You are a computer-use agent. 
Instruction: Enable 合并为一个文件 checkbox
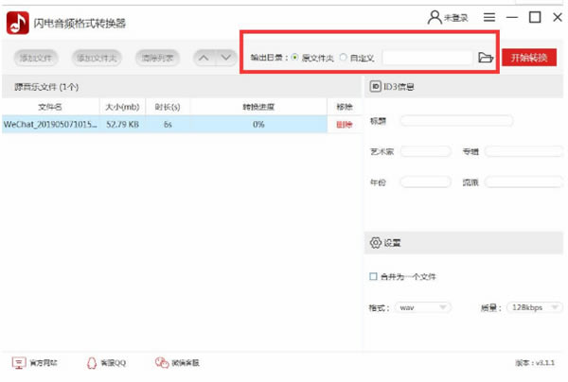[x=373, y=276]
